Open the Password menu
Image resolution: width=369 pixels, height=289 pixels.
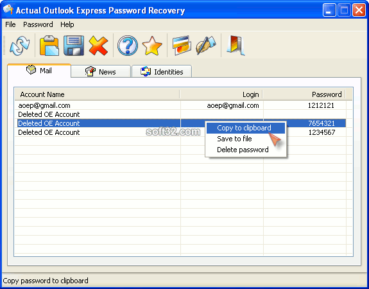38,24
